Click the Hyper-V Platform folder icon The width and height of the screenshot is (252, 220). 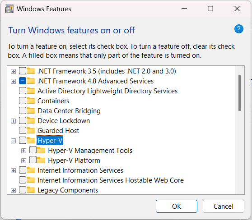(x=41, y=160)
